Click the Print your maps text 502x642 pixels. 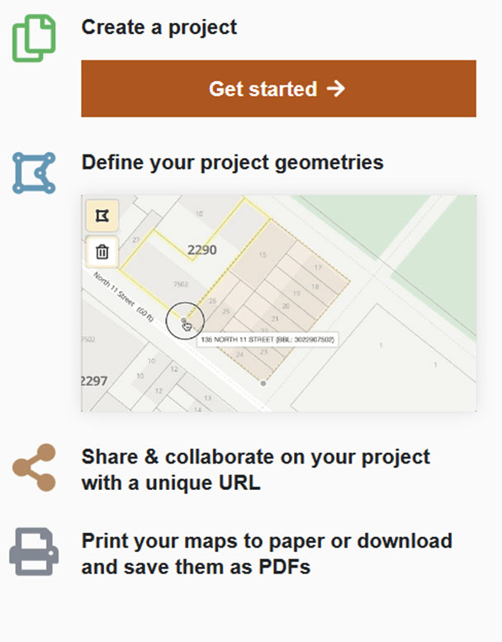pos(266,554)
